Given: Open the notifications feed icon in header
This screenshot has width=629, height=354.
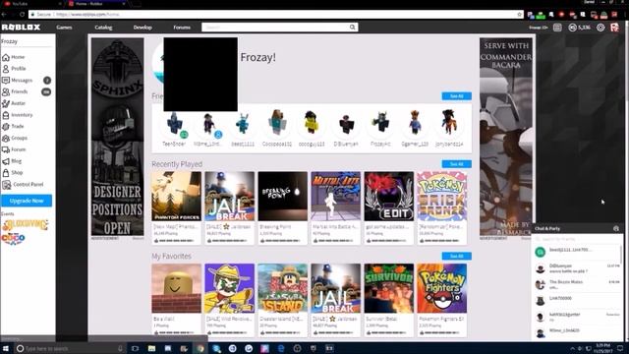Looking at the screenshot, I should [x=557, y=28].
